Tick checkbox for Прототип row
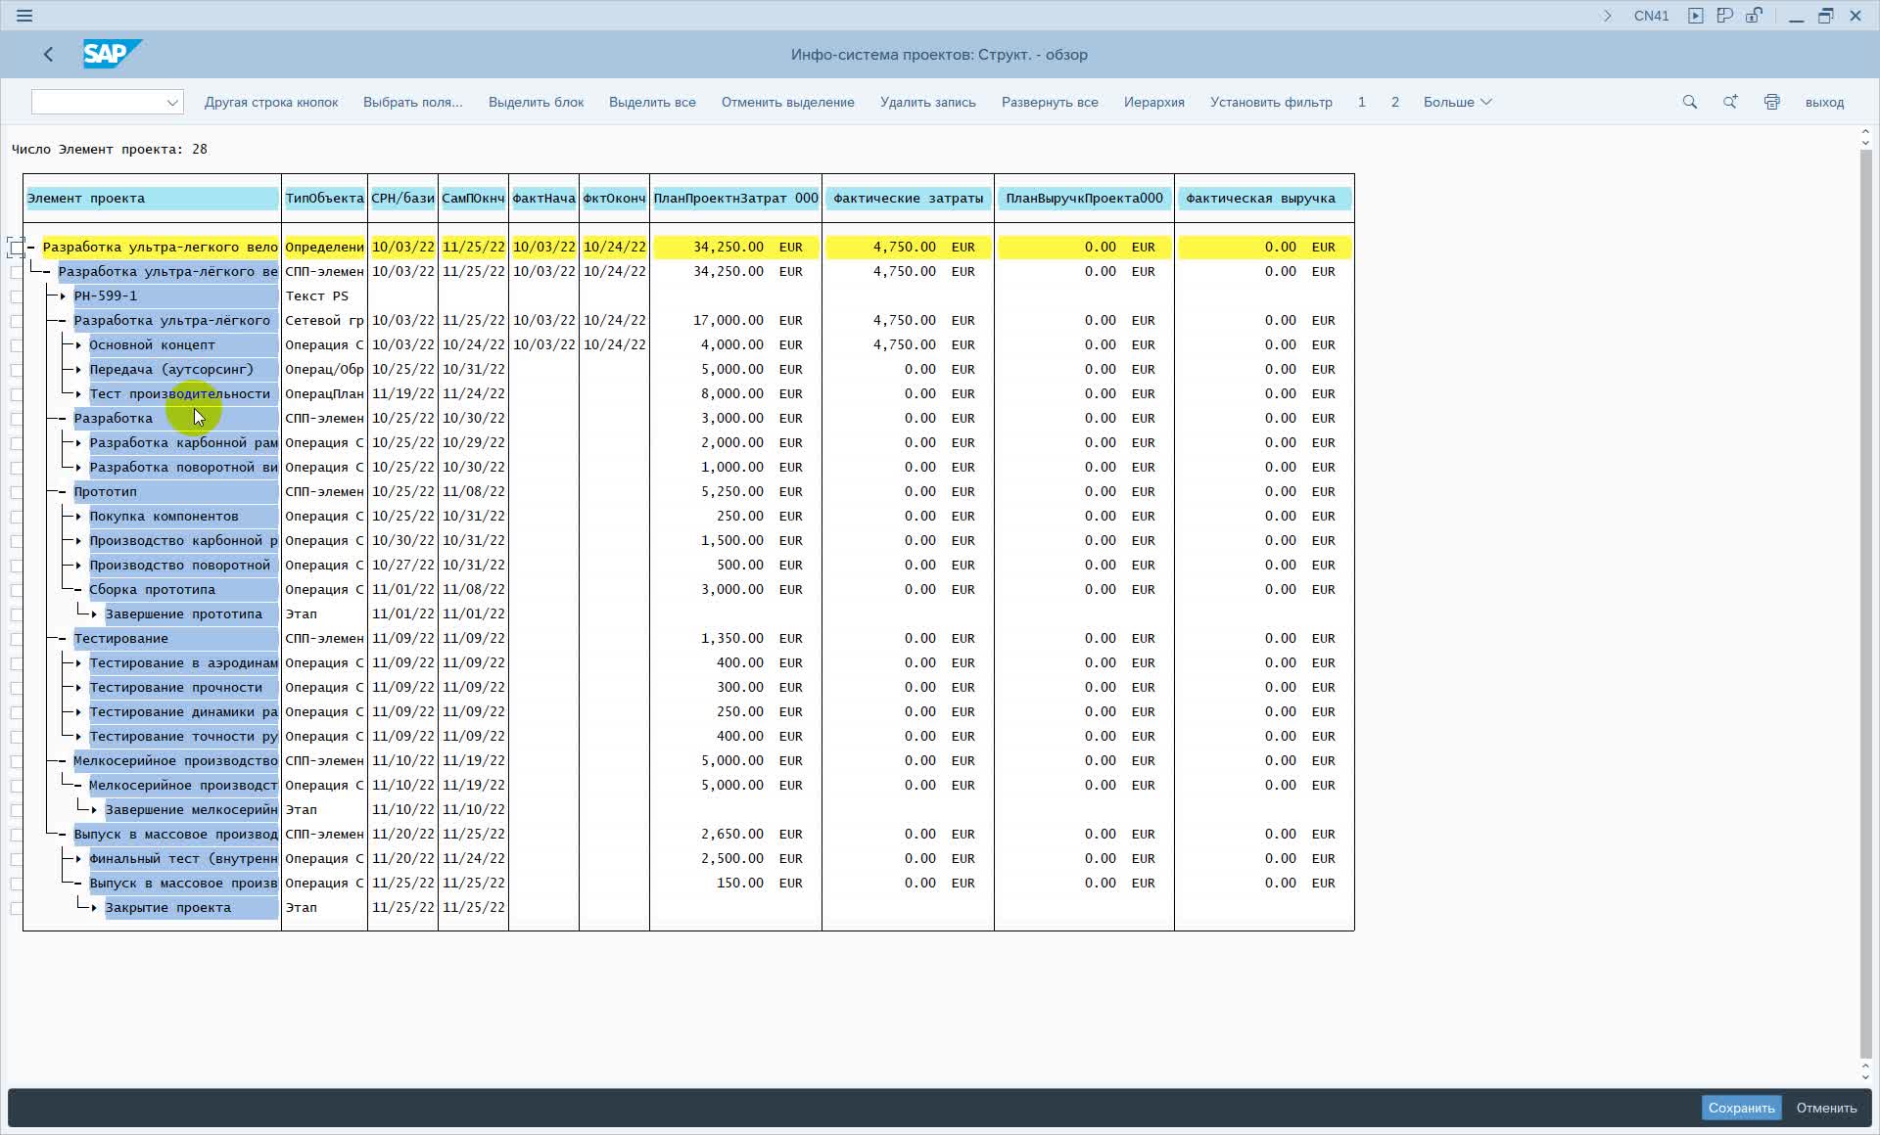The height and width of the screenshot is (1135, 1880). click(x=16, y=492)
